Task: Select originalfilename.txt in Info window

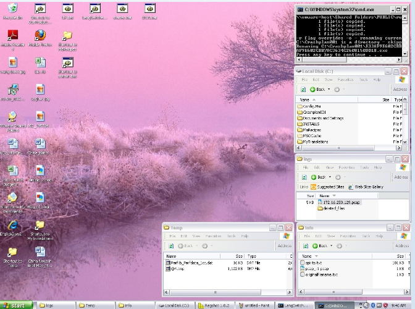Action: 319,275
